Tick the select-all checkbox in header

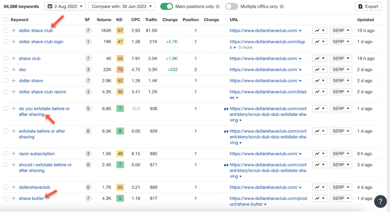(6, 20)
